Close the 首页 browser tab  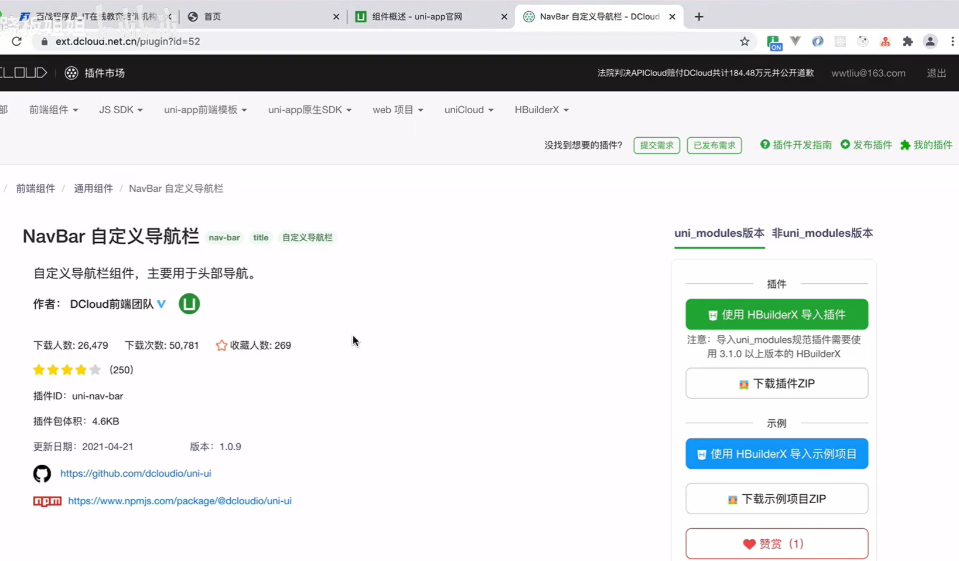click(336, 16)
